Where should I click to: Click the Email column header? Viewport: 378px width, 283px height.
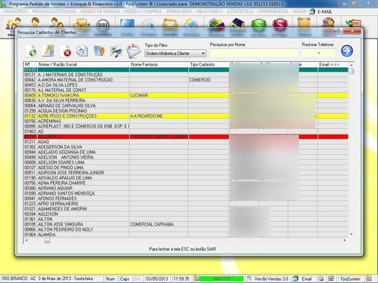coord(333,64)
